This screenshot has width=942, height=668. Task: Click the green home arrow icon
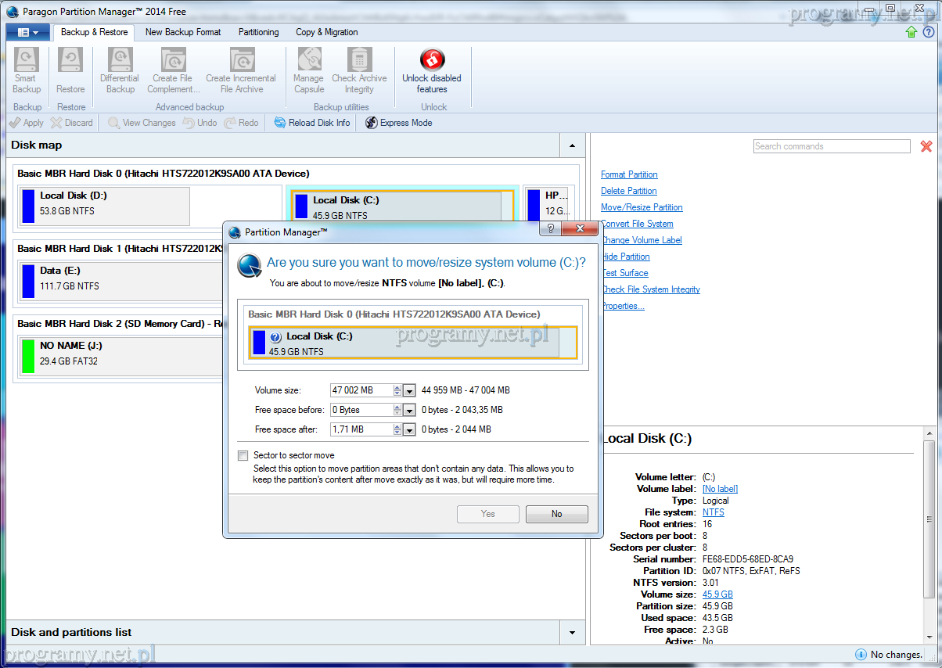[x=911, y=32]
